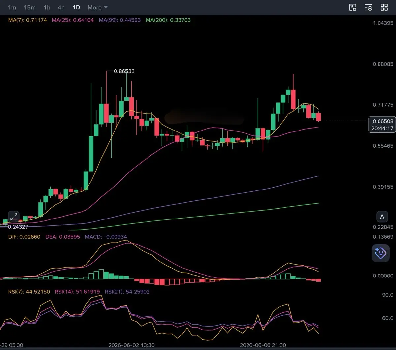
Task: Click the MA(25): 0.64104 label
Action: click(x=73, y=20)
